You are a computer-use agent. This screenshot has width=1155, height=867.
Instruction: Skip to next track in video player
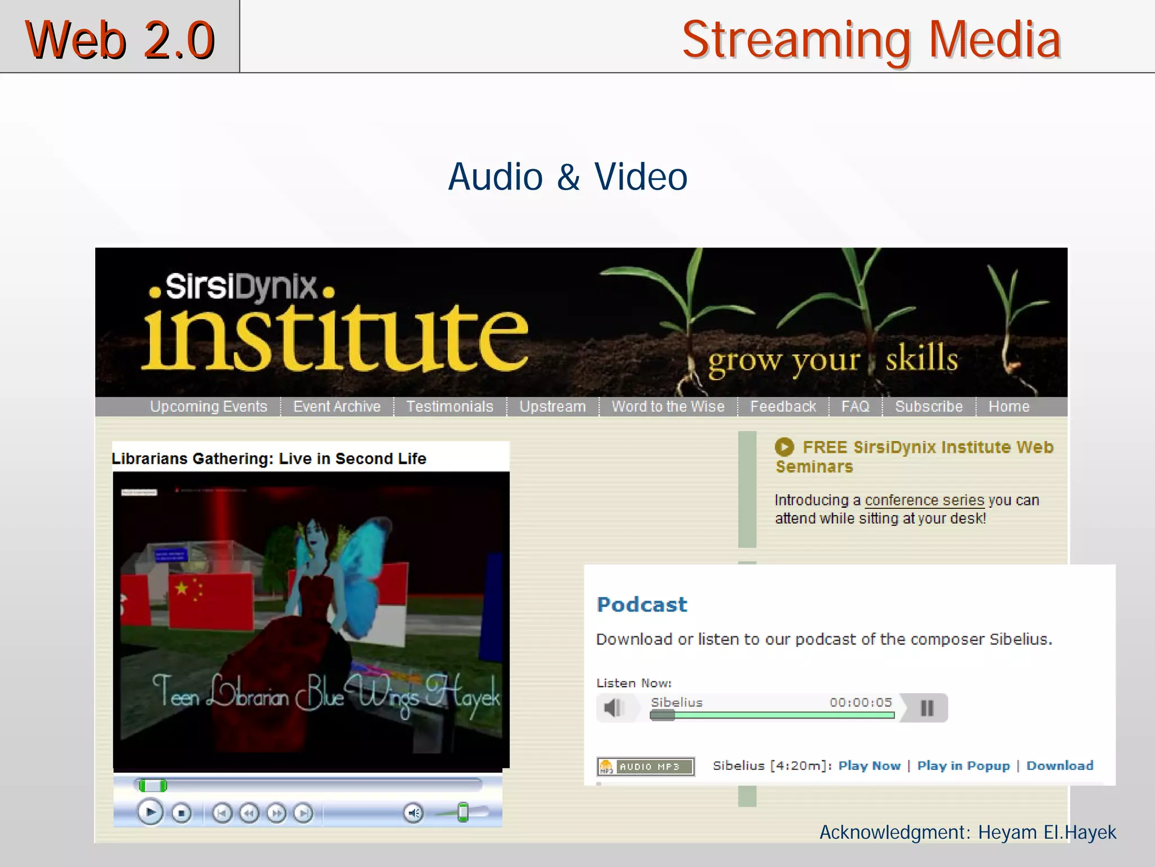(303, 813)
